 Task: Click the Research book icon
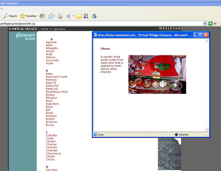[86, 16]
